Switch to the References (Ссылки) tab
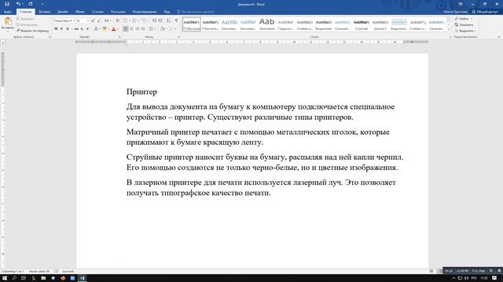The width and height of the screenshot is (503, 282). (x=97, y=12)
